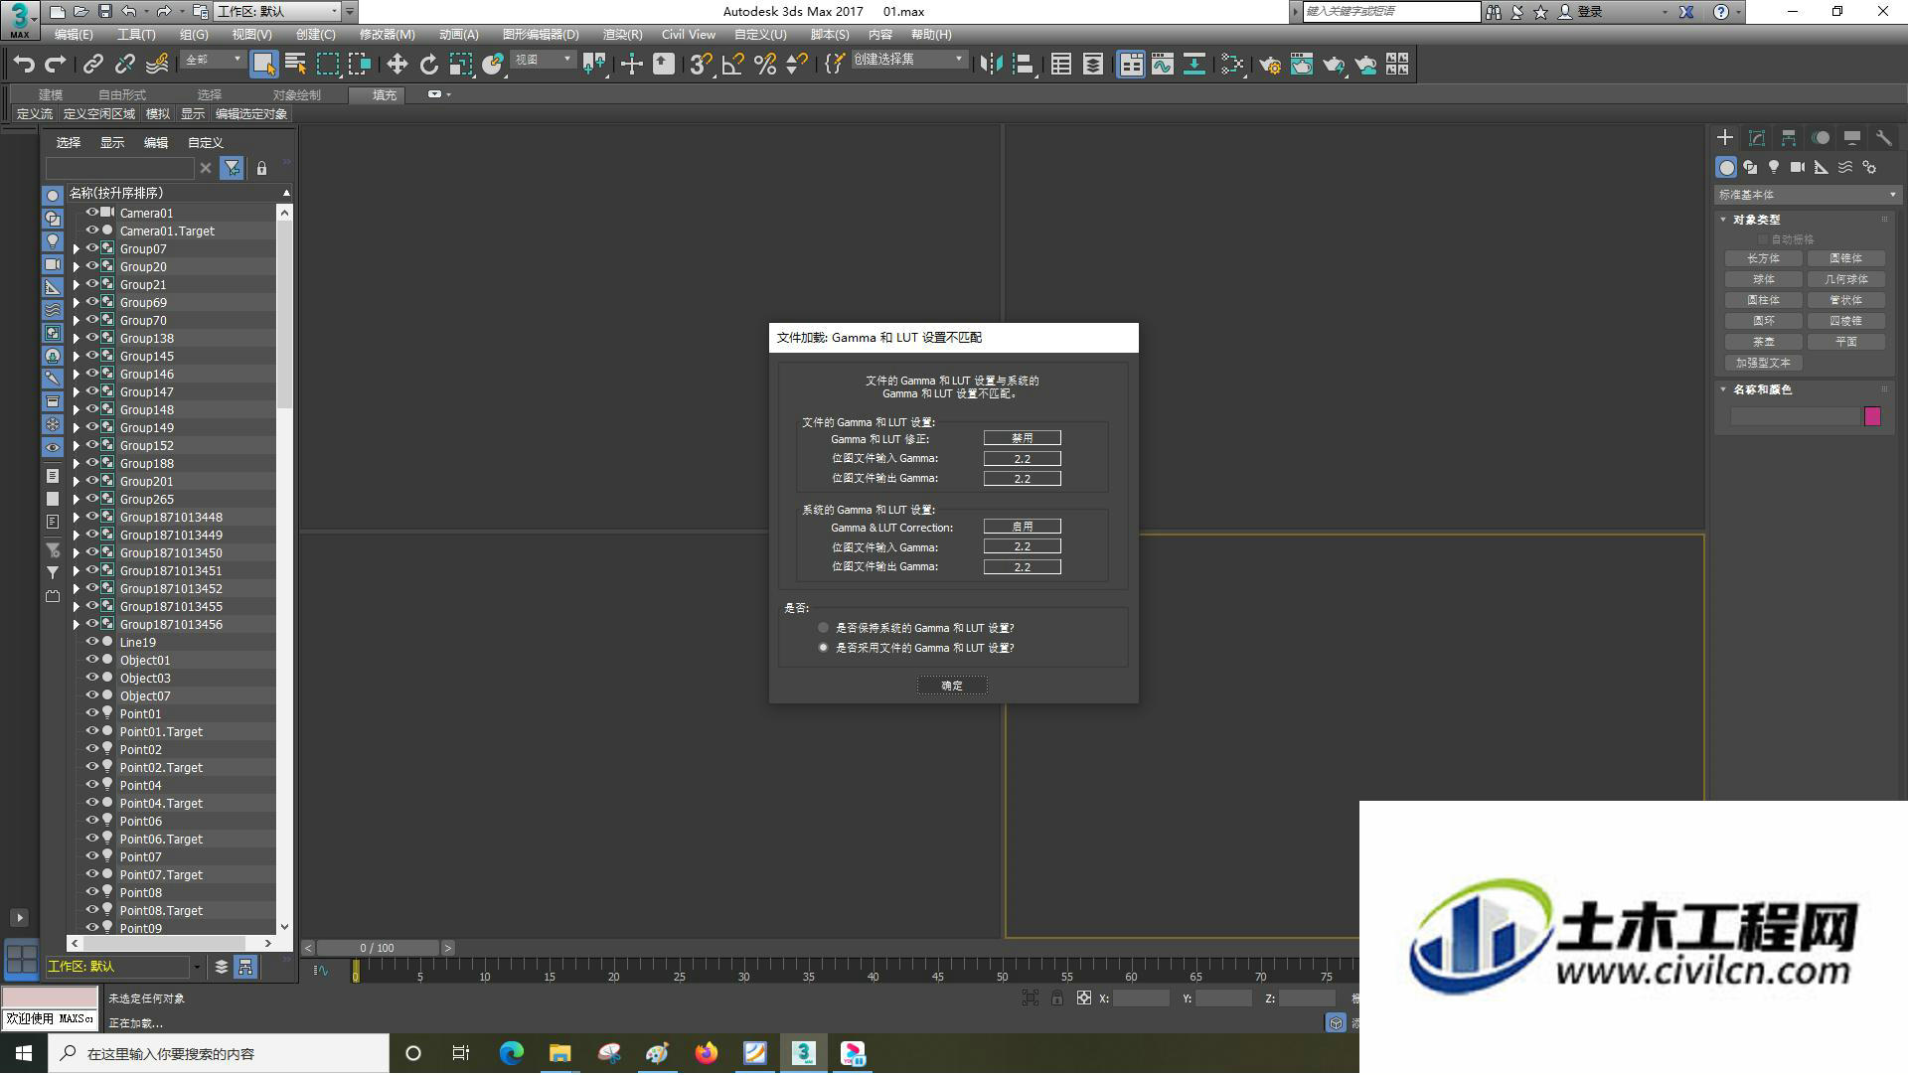Select the Lights category icon in Create panel
The height and width of the screenshot is (1075, 1908).
coord(1774,167)
